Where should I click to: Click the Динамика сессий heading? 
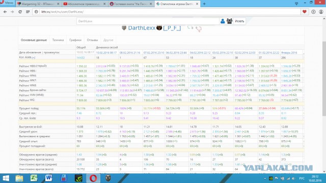click(107, 47)
